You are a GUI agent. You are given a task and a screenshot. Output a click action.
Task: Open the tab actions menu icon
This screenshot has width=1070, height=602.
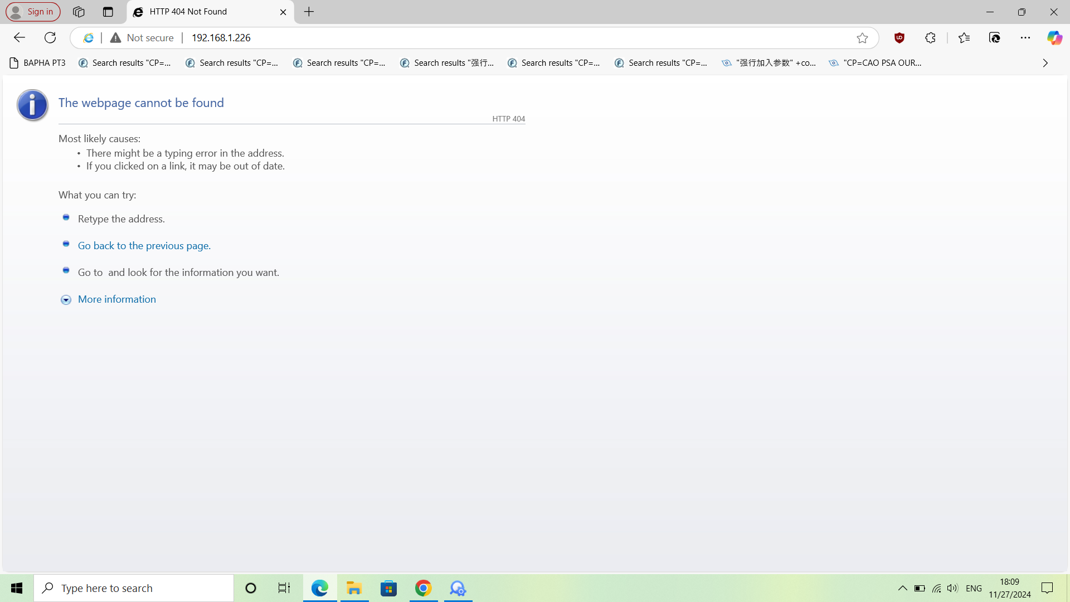click(108, 12)
